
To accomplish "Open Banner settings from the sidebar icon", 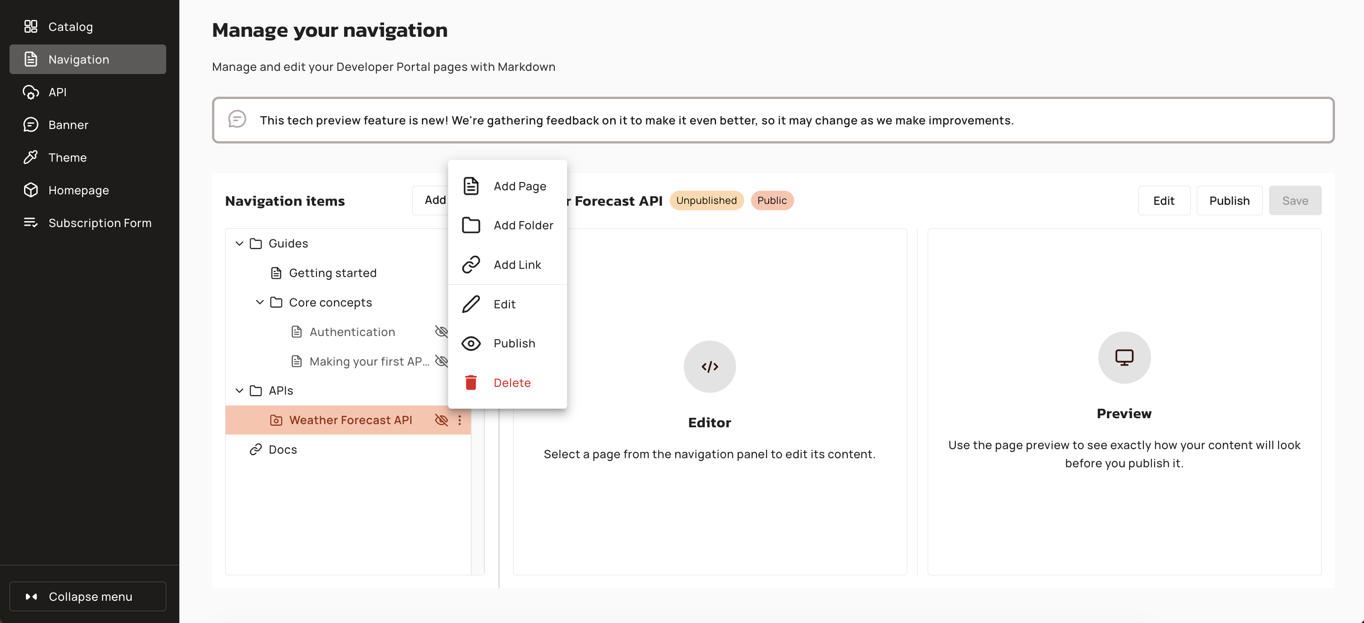I will (31, 125).
